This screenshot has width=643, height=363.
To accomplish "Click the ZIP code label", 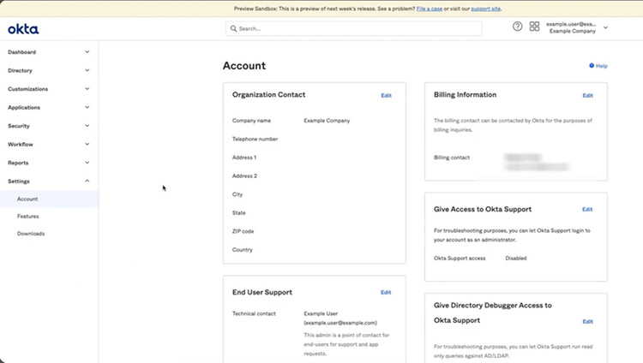I will coord(243,231).
